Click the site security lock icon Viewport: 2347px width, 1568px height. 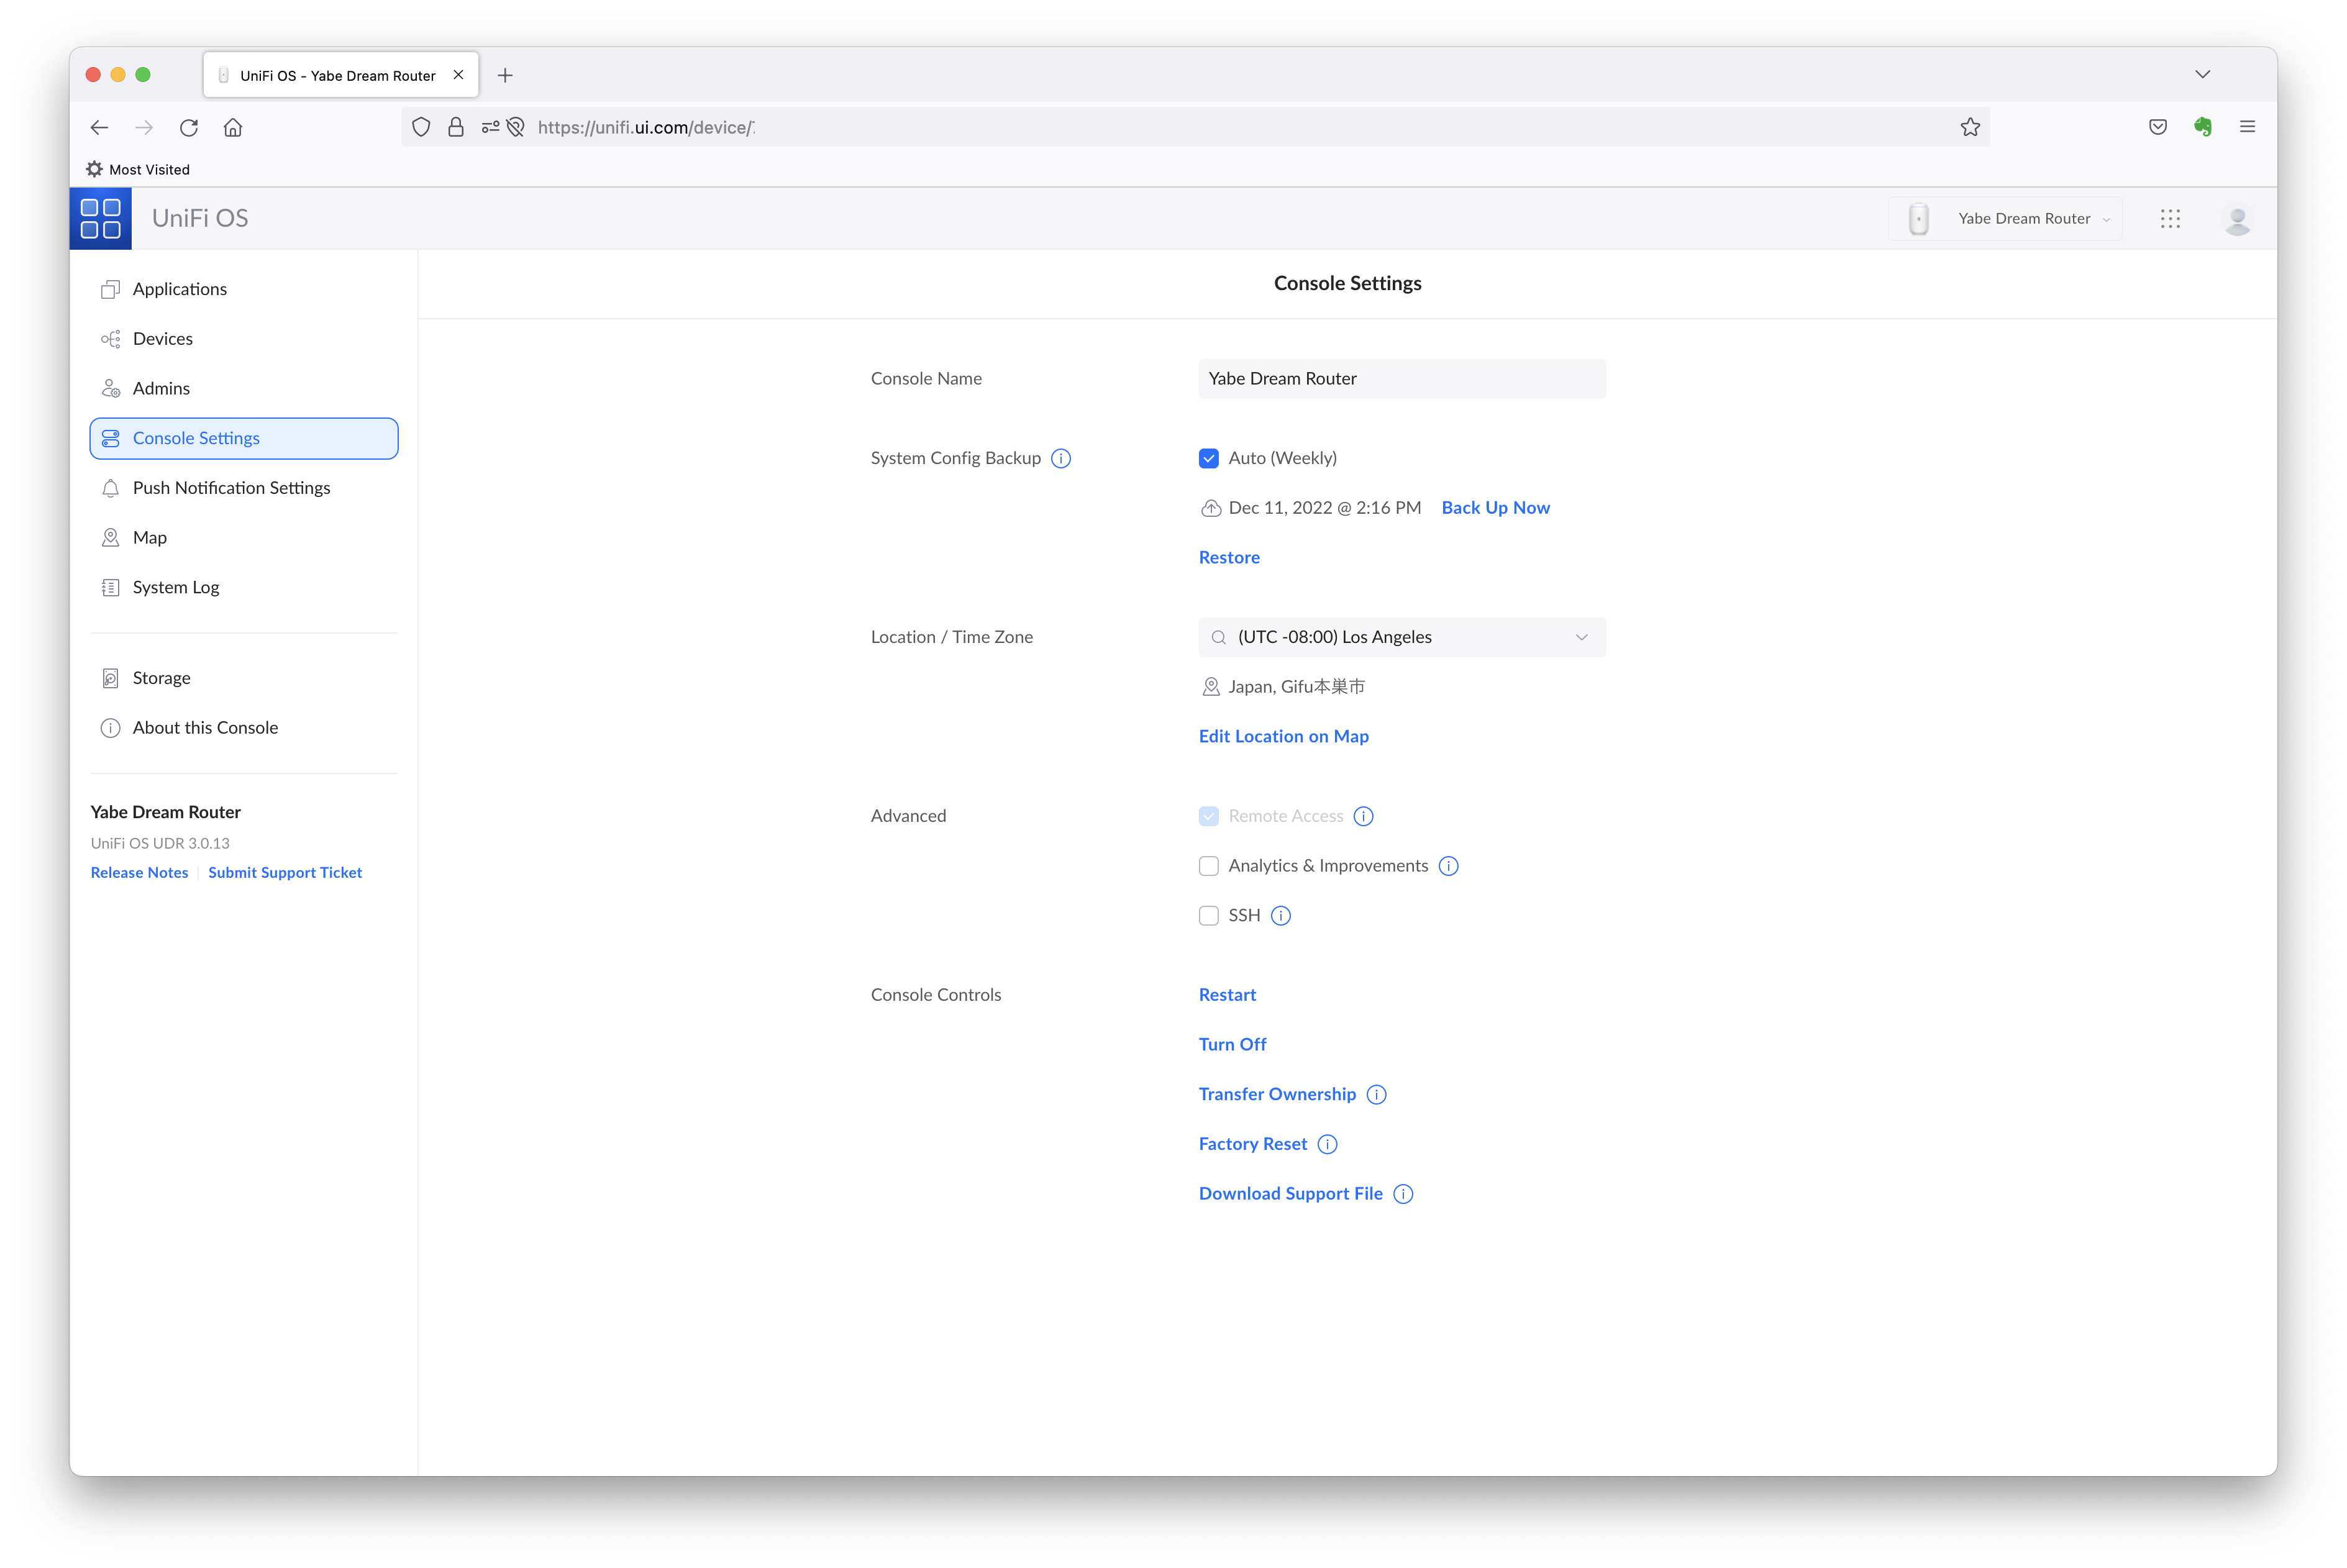456,127
